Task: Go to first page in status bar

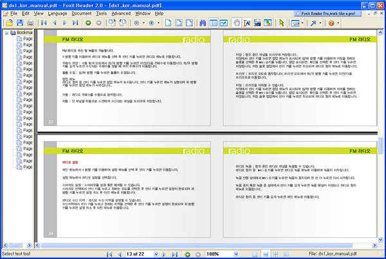Action: pos(108,254)
